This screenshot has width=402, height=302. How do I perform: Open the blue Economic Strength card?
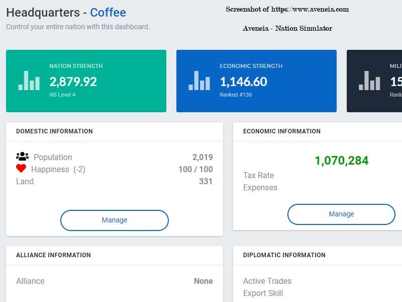pyautogui.click(x=256, y=81)
